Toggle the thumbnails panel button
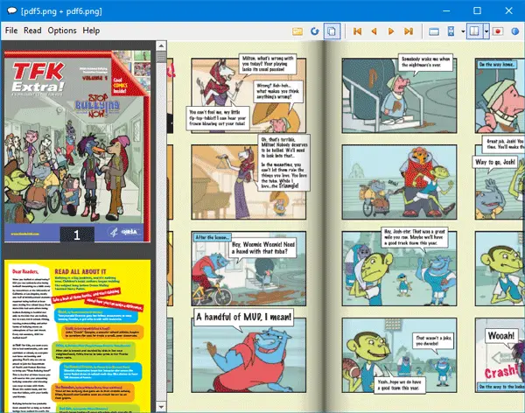 click(x=332, y=31)
